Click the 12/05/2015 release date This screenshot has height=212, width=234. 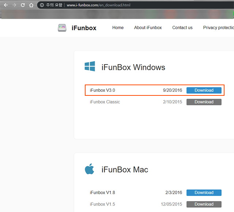pos(171,204)
